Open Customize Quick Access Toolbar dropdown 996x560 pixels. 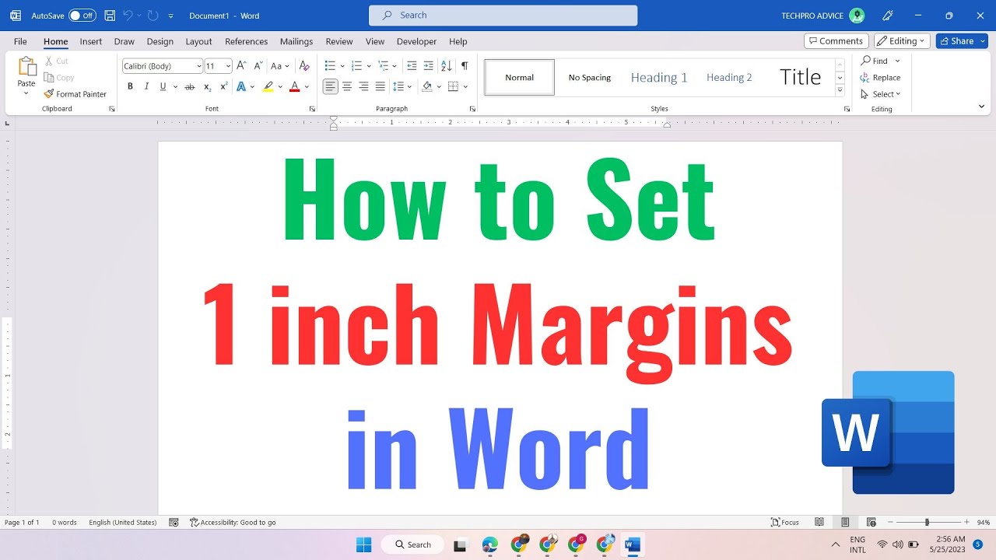[171, 16]
